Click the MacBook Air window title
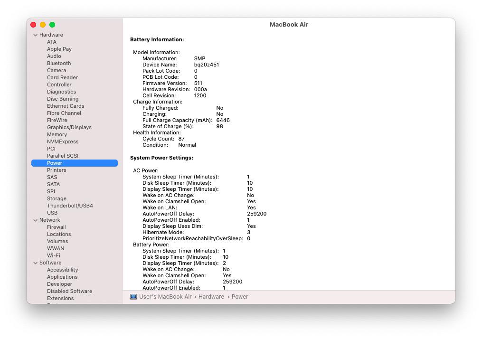 pos(289,25)
